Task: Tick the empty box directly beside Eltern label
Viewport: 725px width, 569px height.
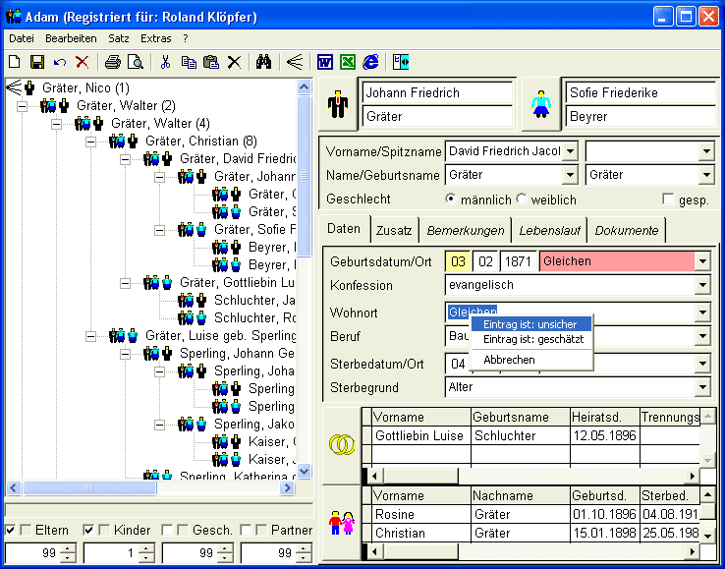Action: point(27,530)
